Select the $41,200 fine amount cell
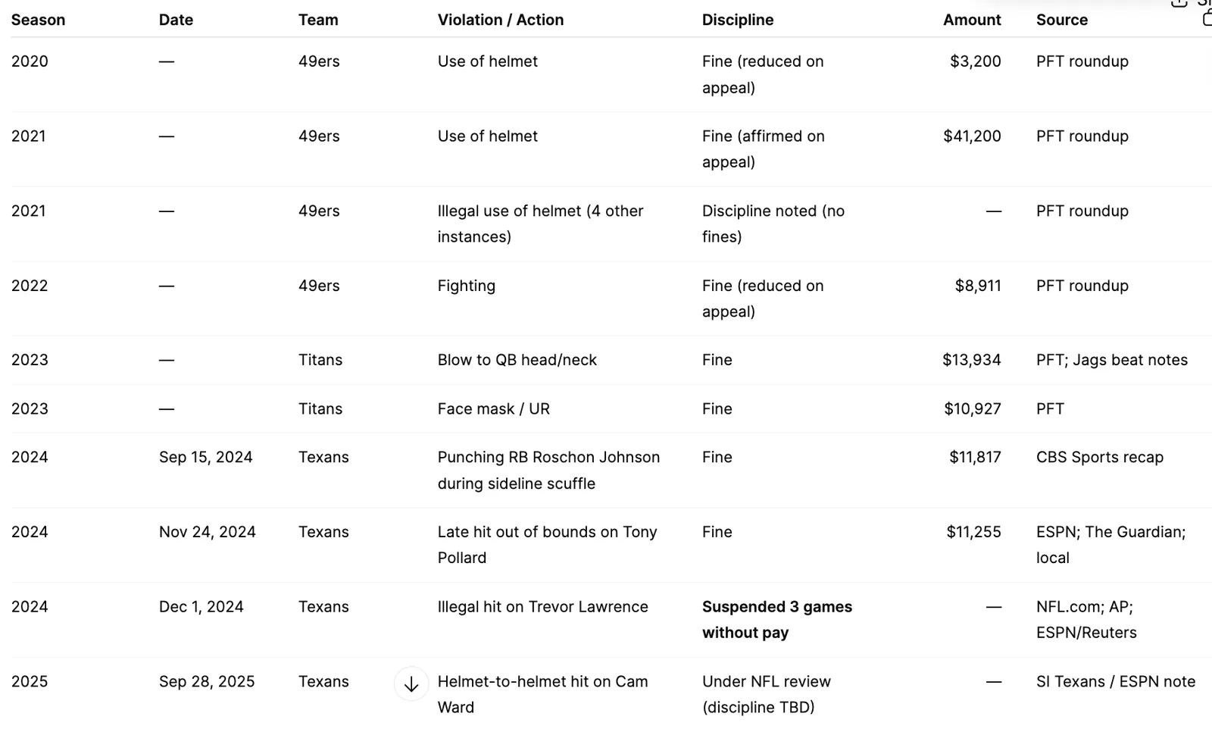 972,136
